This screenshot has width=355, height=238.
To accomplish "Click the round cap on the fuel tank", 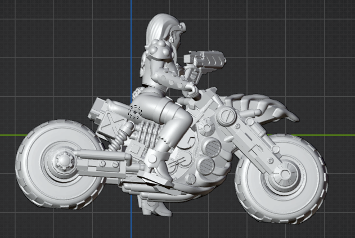I will (x=226, y=116).
